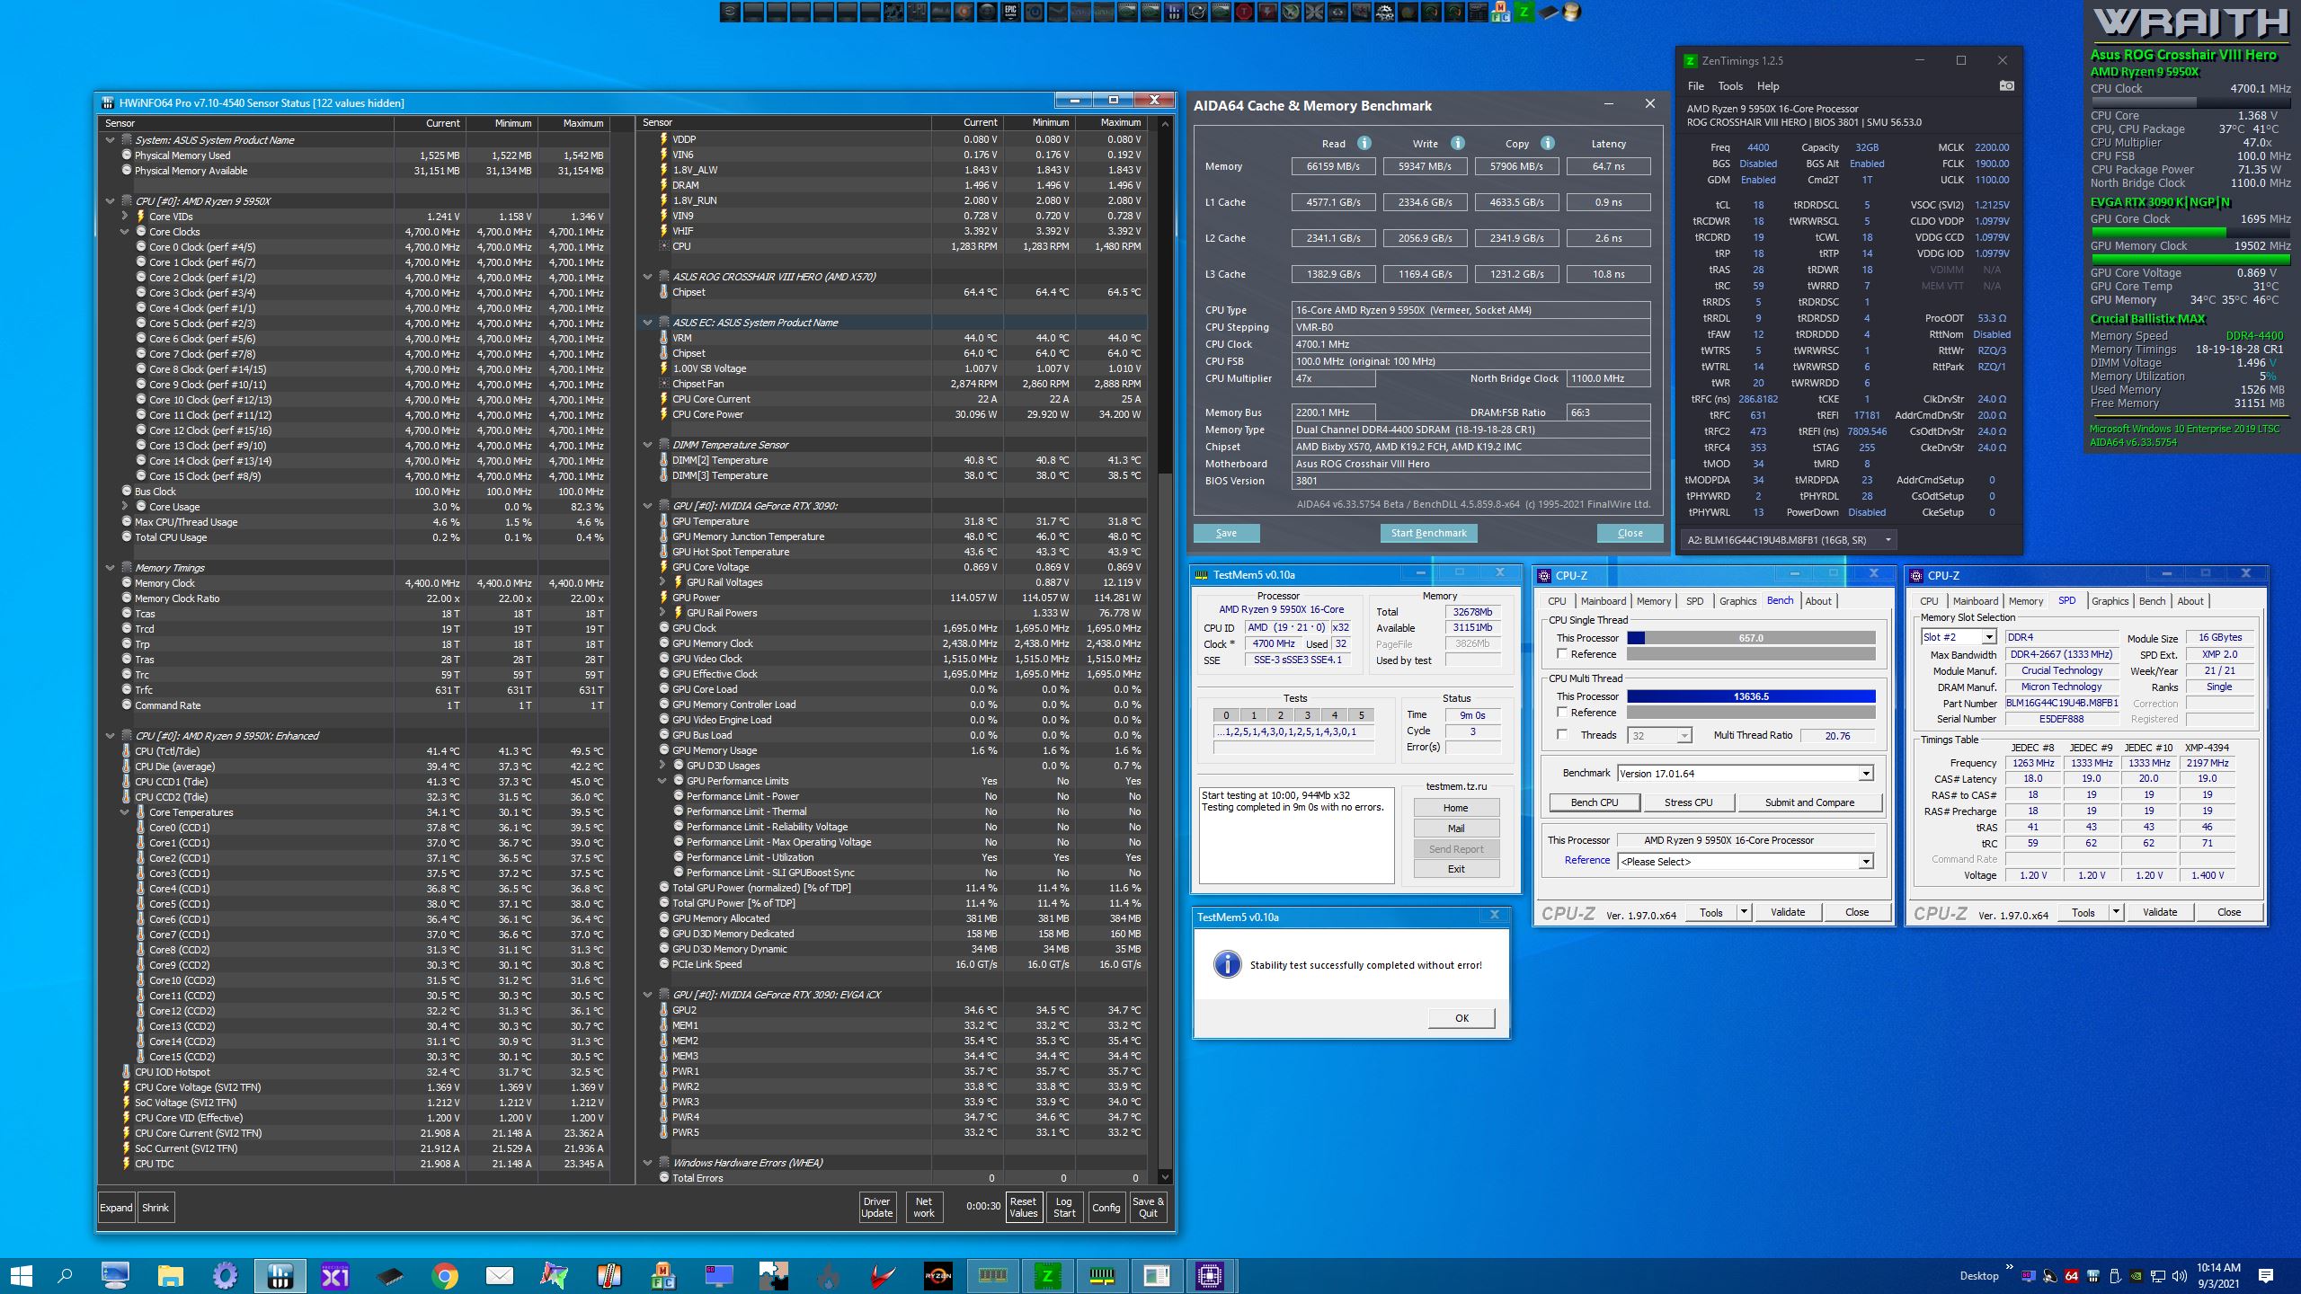
Task: Open the Benchmark version dropdown in CPU-Z
Action: coord(1866,774)
